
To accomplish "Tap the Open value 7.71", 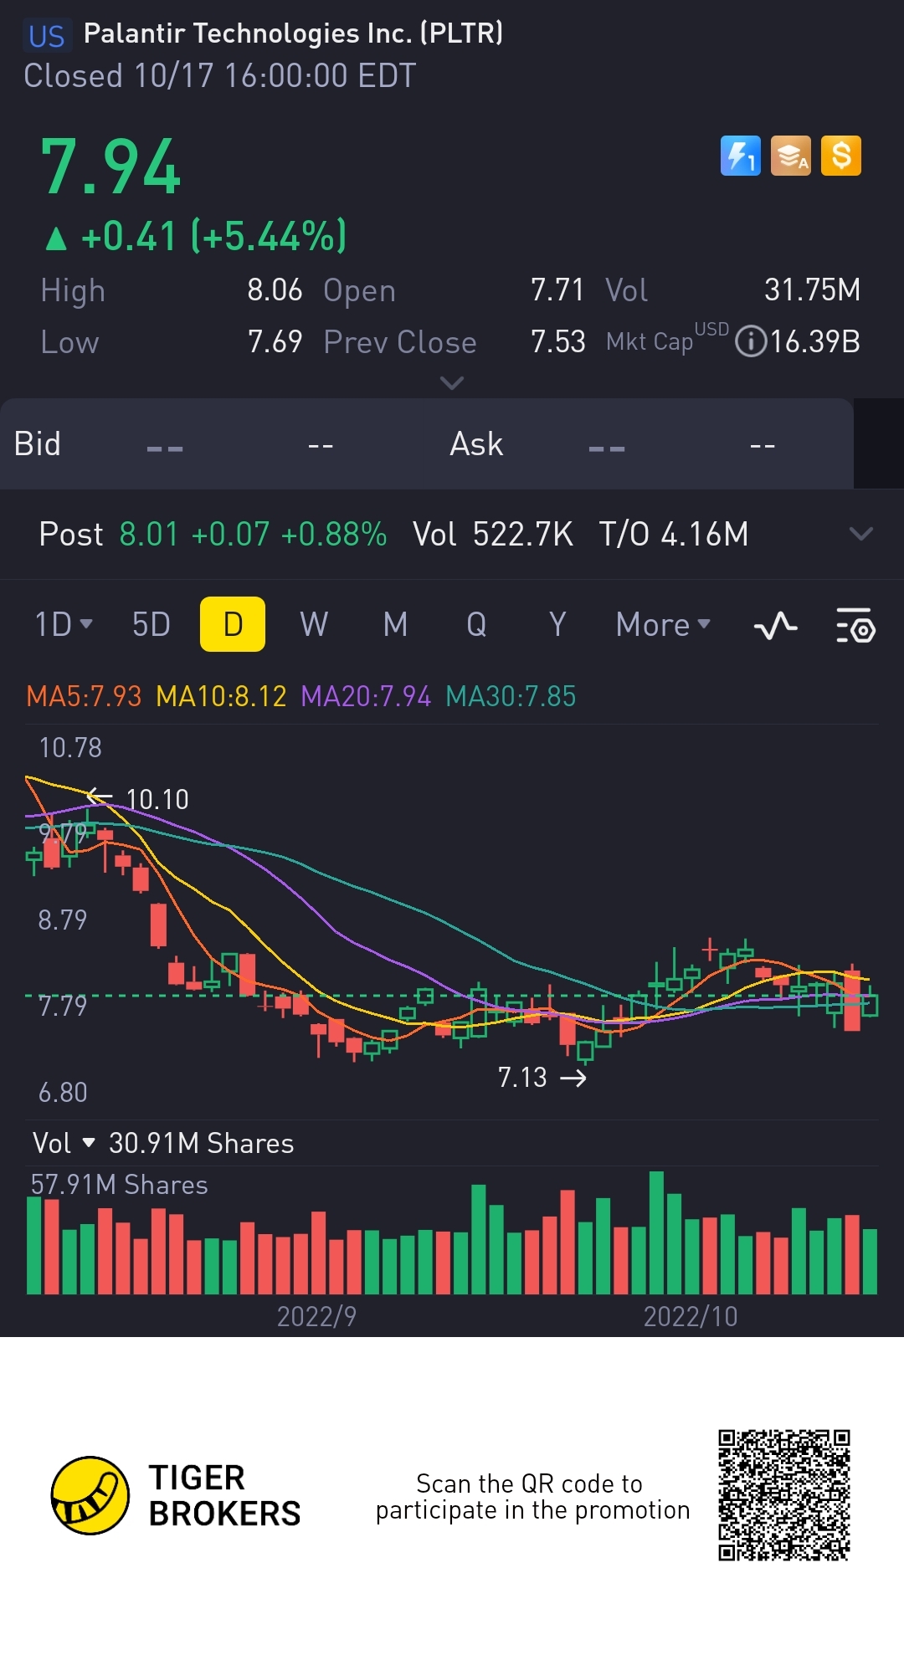I will (557, 289).
